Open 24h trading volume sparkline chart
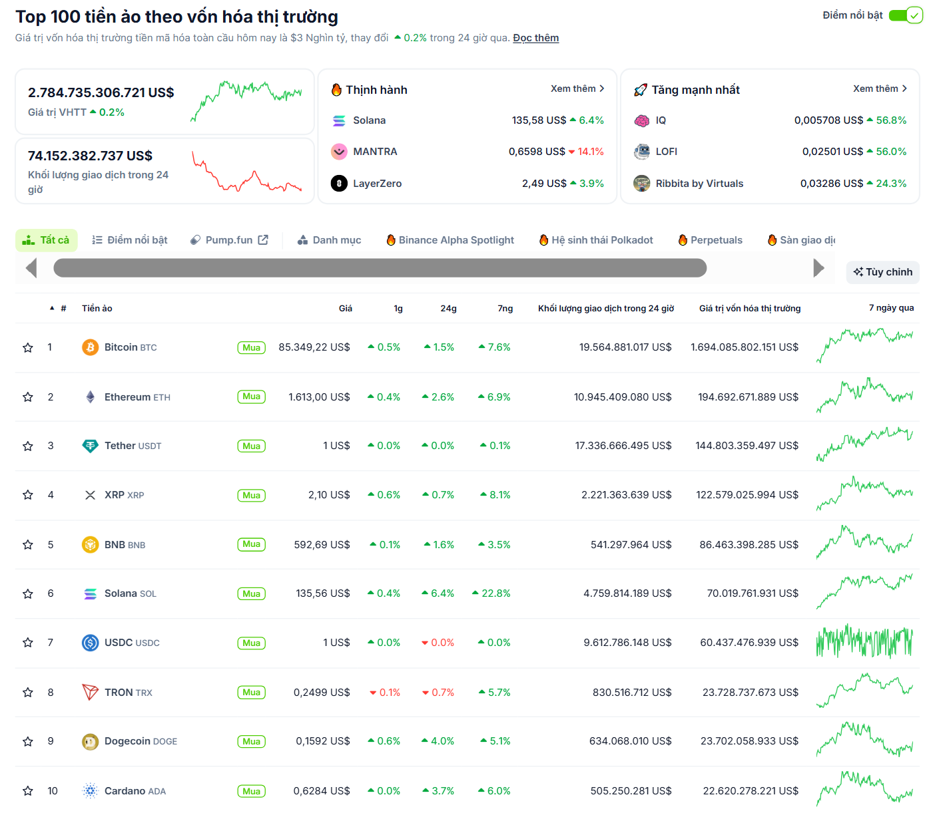The image size is (933, 815). tap(246, 172)
